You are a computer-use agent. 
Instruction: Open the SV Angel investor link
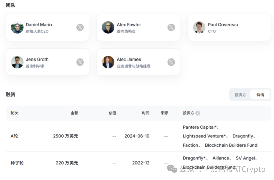click(245, 158)
